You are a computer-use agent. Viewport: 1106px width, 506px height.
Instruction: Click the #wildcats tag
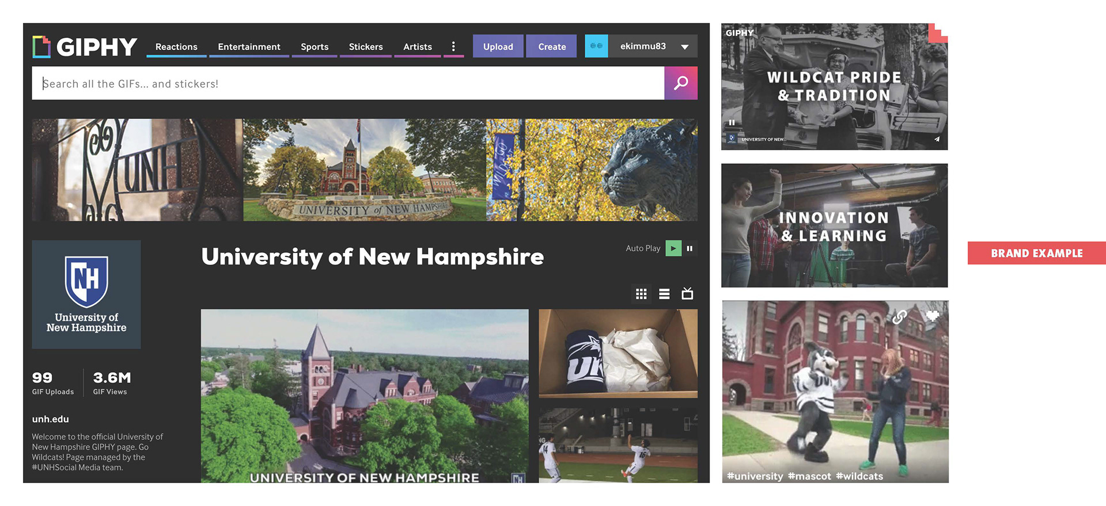point(859,476)
